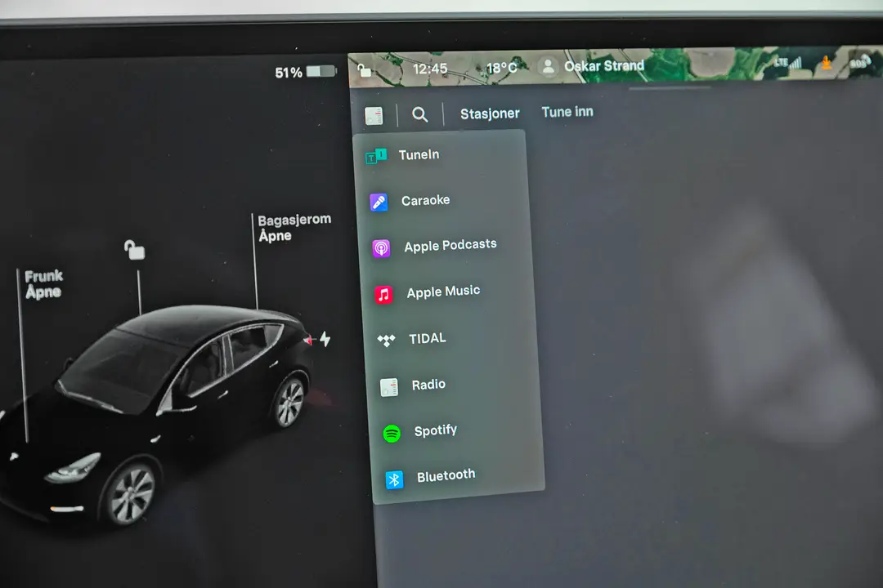Screen dimensions: 883x588
Task: Tap the Frunk Åpne button
Action: (43, 284)
